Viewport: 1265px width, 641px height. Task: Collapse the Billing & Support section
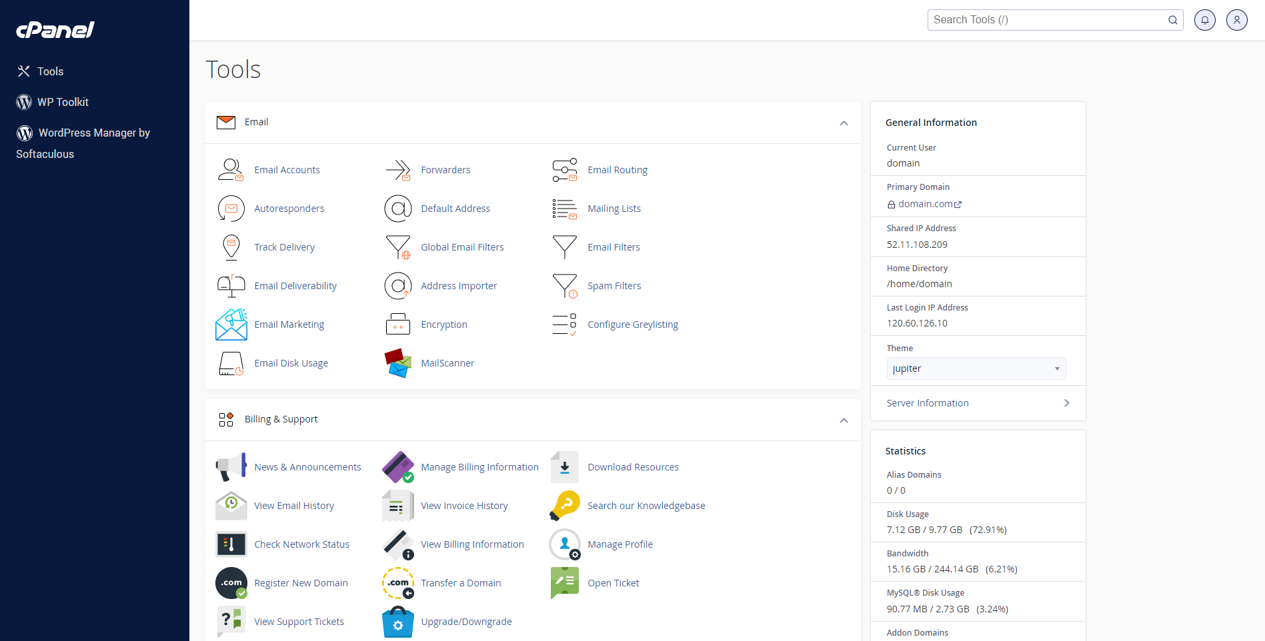click(844, 420)
